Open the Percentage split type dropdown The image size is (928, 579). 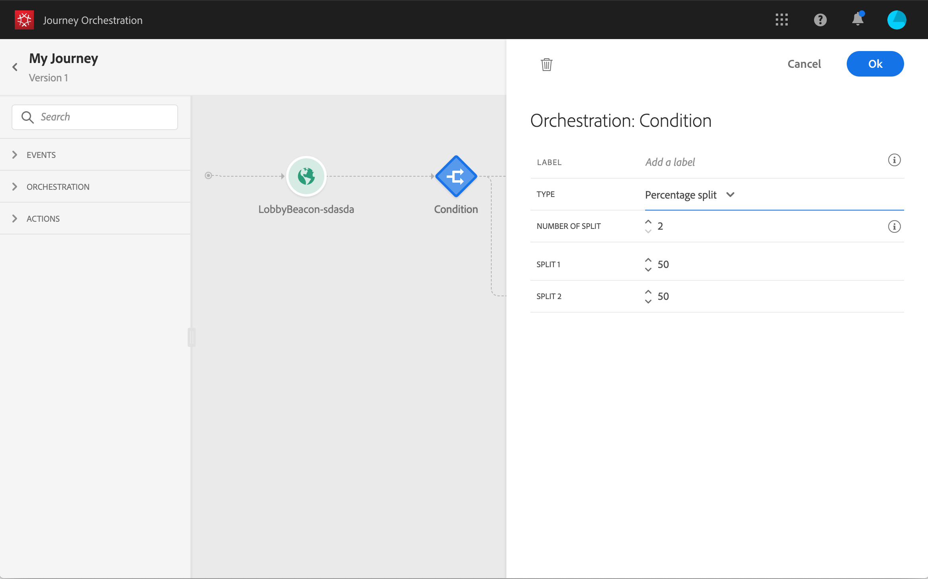[x=689, y=195]
